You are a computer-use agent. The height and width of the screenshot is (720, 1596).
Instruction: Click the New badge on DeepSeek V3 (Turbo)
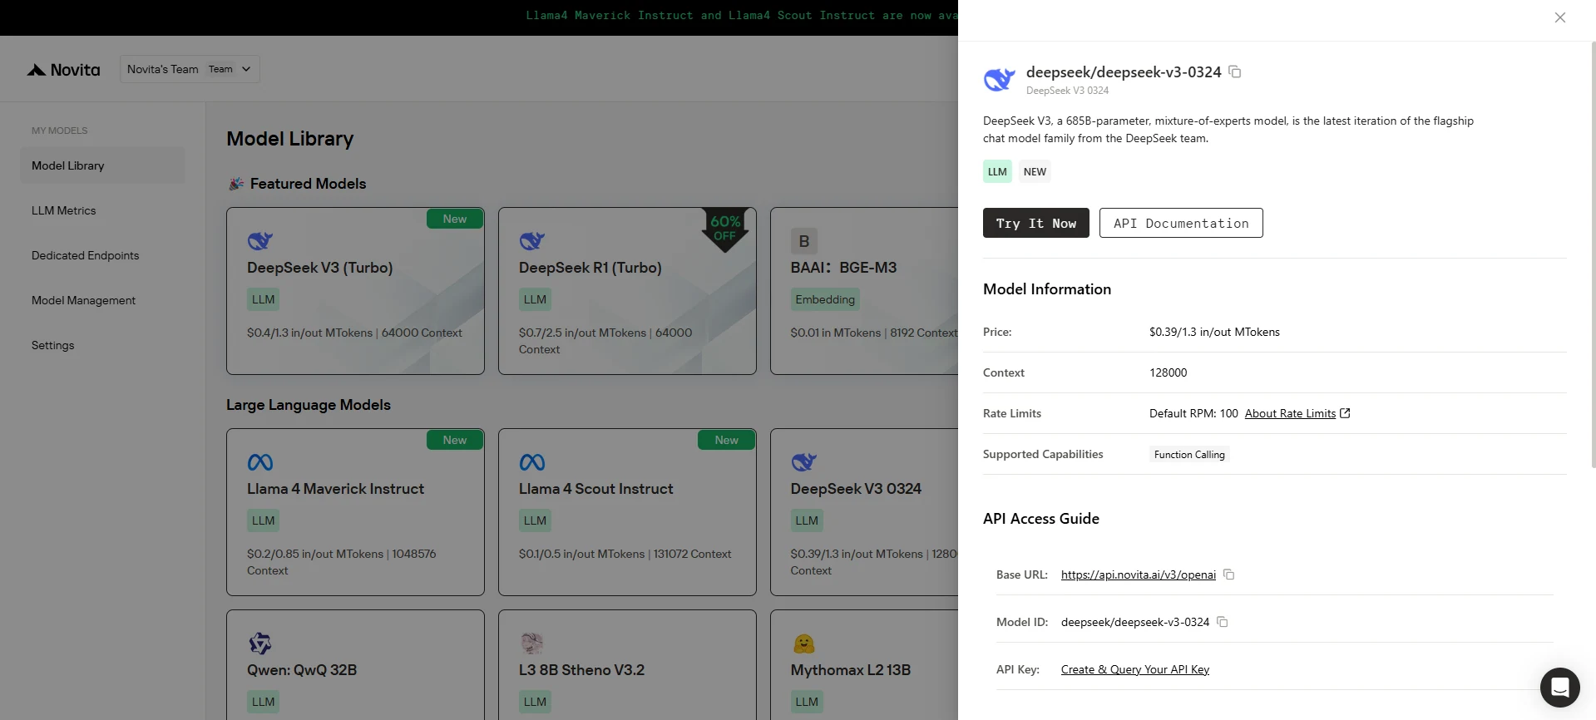(455, 219)
